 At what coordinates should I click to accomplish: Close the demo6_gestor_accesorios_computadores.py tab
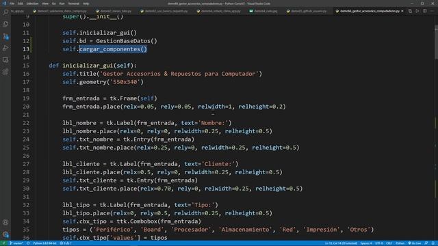[402, 11]
